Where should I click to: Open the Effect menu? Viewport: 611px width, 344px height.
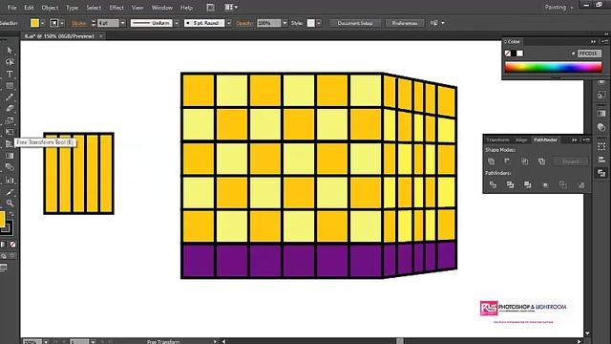[116, 8]
